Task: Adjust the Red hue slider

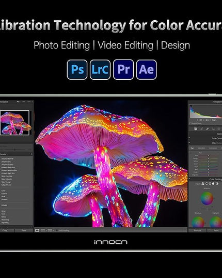Action: (209, 156)
